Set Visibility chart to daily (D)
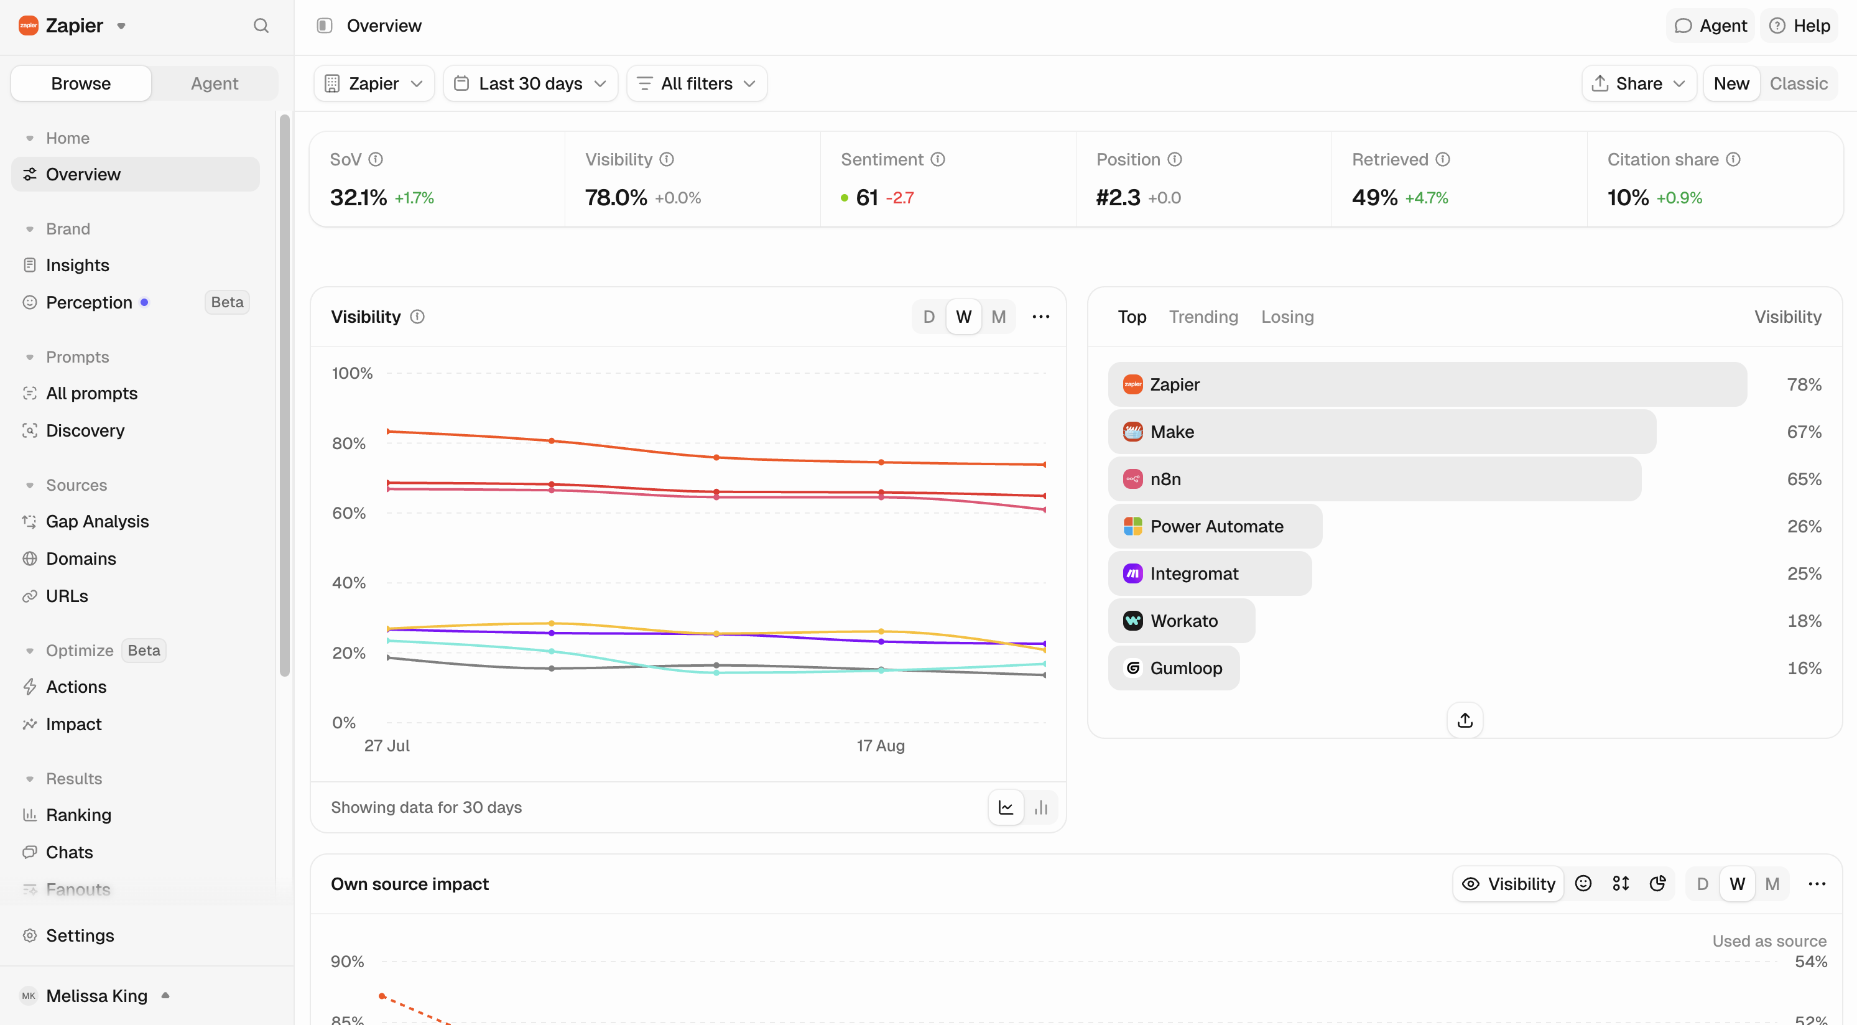Screen dimensions: 1857x1025 pyautogui.click(x=928, y=317)
